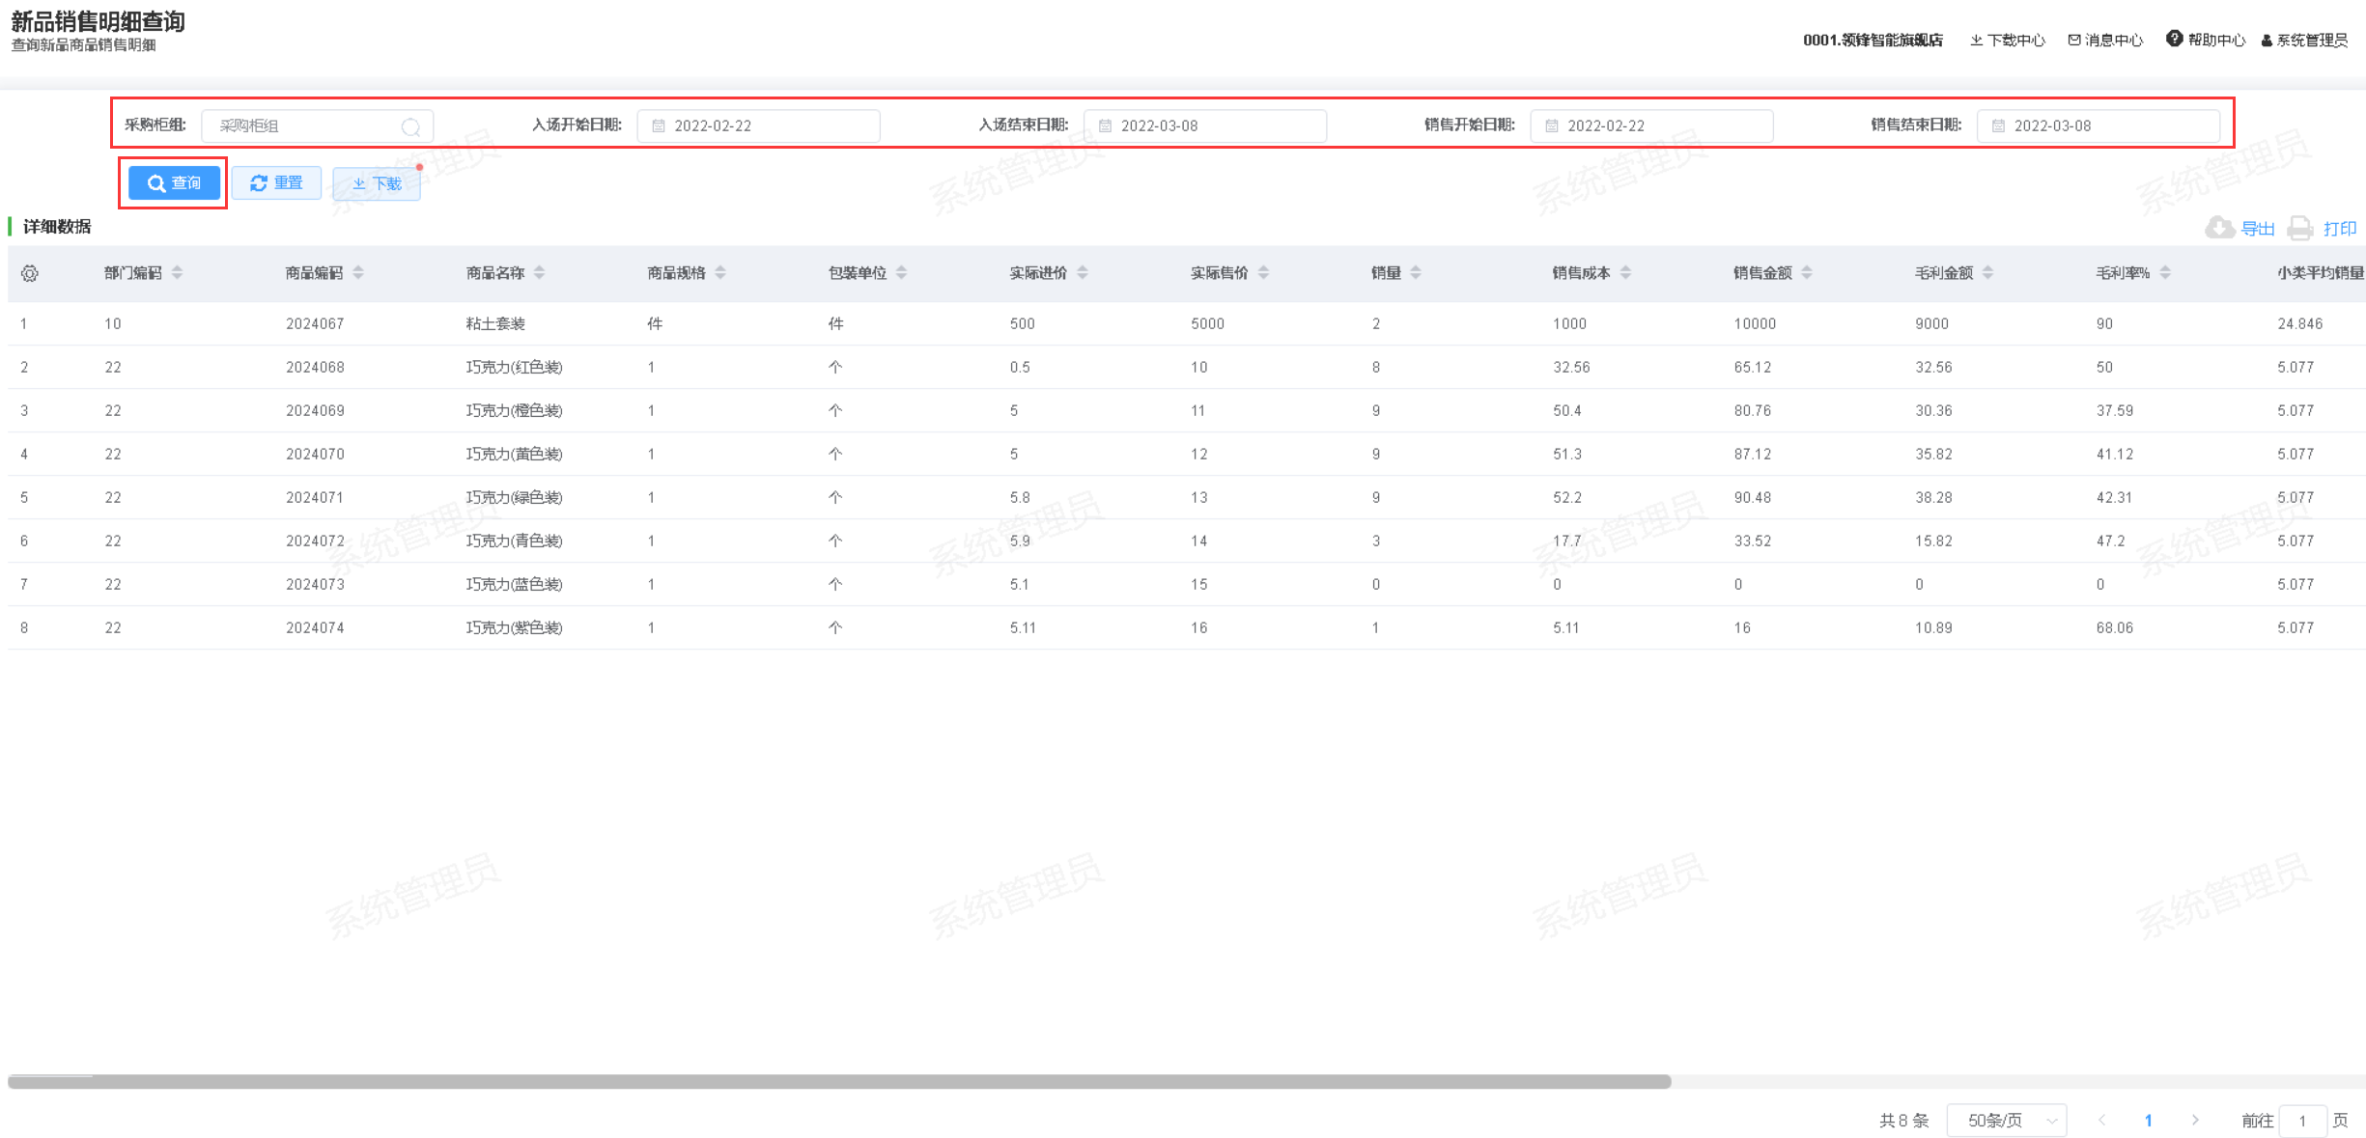Open the 入场开始日期 date picker
The height and width of the screenshot is (1138, 2366).
tap(758, 125)
